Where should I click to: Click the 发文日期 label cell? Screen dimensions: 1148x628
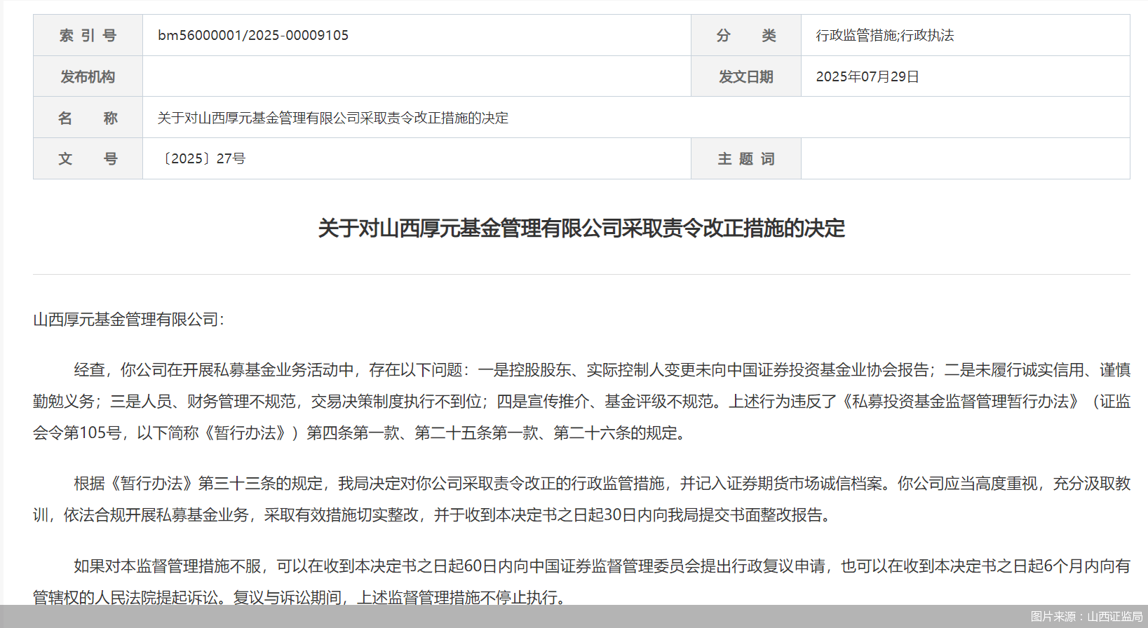click(x=745, y=76)
